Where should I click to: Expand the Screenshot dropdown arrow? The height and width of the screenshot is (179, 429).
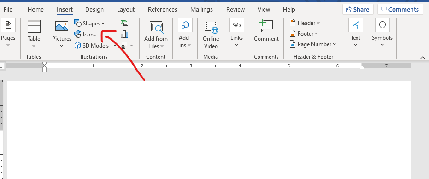pos(132,46)
